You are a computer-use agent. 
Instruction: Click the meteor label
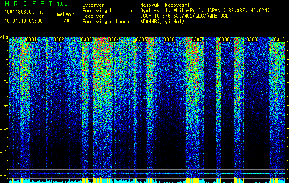click(x=65, y=14)
